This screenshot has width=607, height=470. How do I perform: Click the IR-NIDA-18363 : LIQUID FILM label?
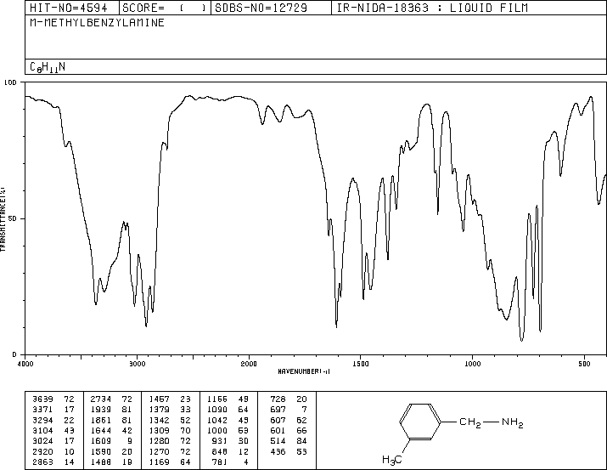pyautogui.click(x=432, y=8)
